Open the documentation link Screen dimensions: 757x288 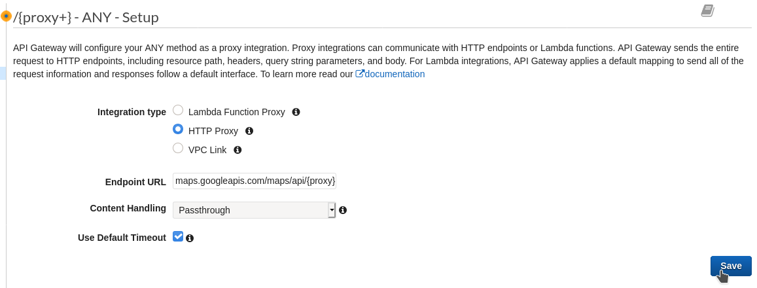coord(395,74)
